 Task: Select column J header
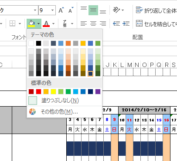coord(107,65)
